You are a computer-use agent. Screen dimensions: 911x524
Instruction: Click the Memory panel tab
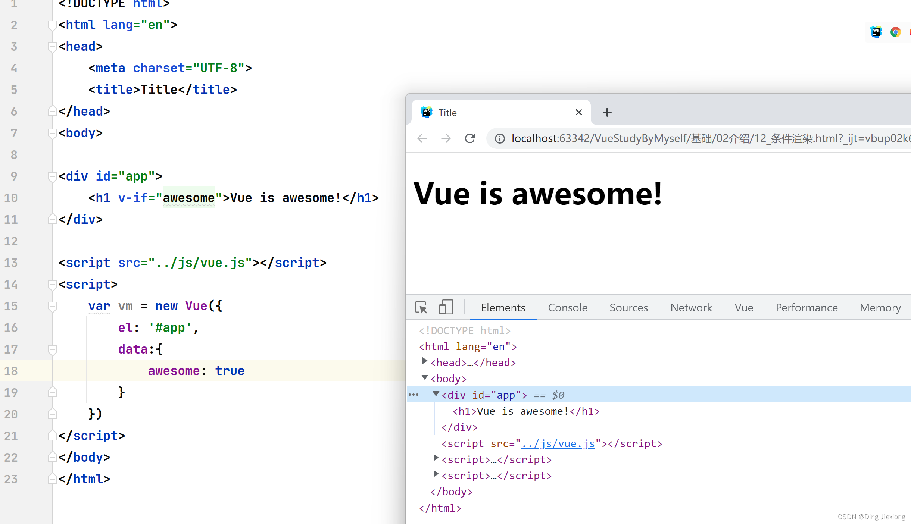(880, 307)
